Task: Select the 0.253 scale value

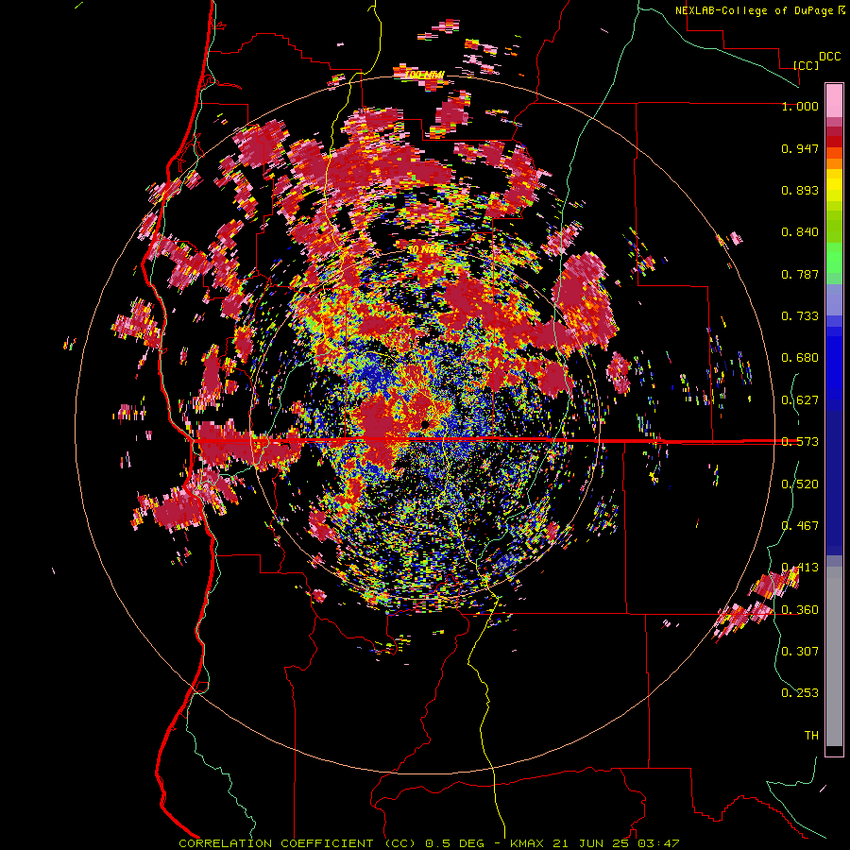Action: click(800, 693)
